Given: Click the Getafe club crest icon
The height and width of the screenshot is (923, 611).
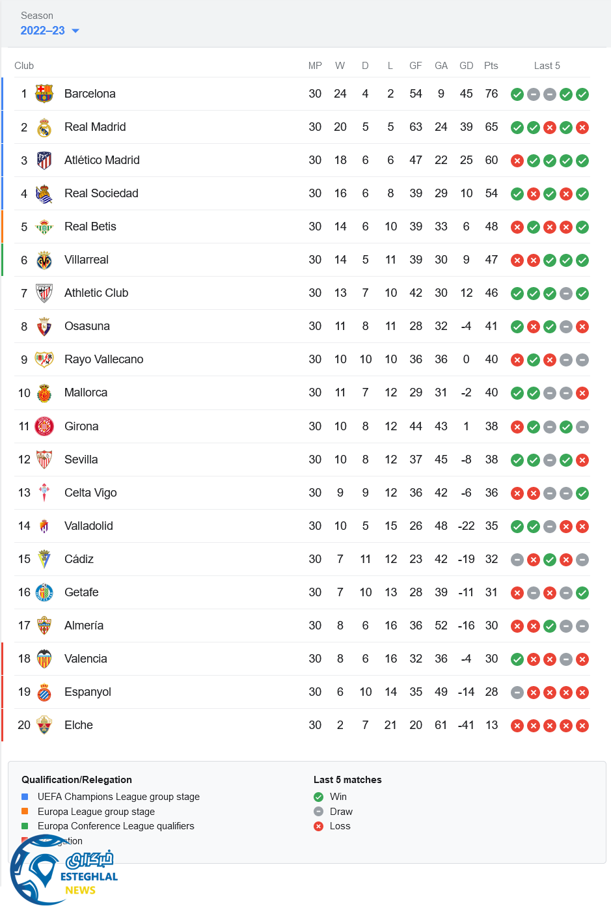Looking at the screenshot, I should pyautogui.click(x=44, y=592).
